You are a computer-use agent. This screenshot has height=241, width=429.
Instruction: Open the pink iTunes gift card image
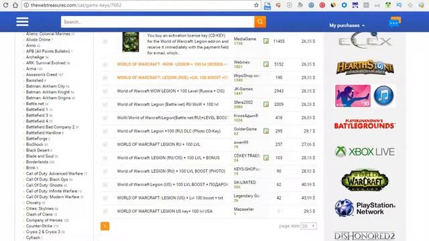click(353, 96)
